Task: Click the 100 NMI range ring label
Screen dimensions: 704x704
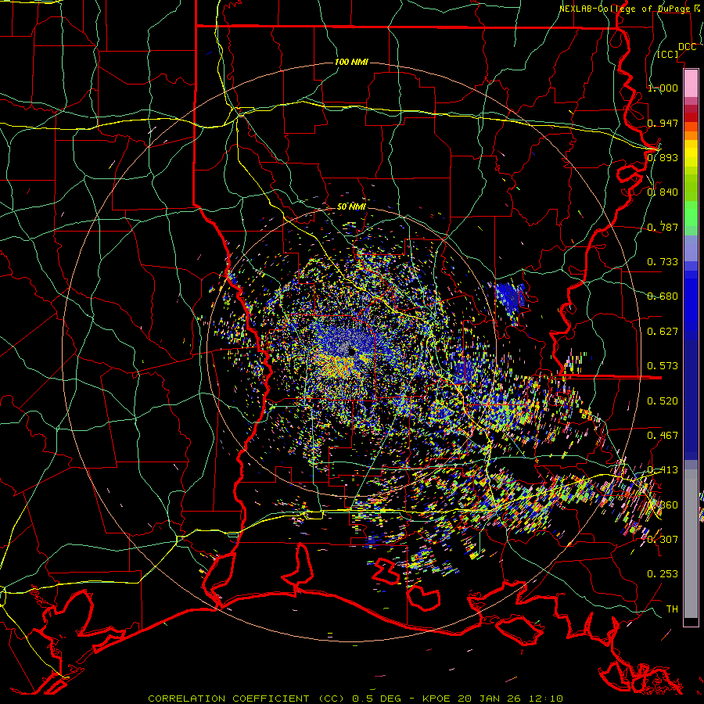Action: pyautogui.click(x=351, y=62)
